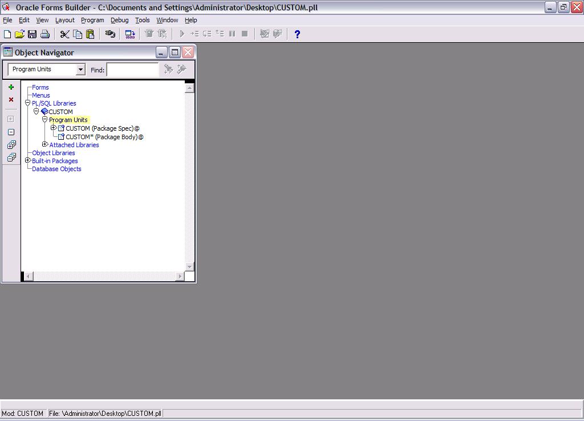584x421 pixels.
Task: Click into the Find input field
Action: point(132,69)
